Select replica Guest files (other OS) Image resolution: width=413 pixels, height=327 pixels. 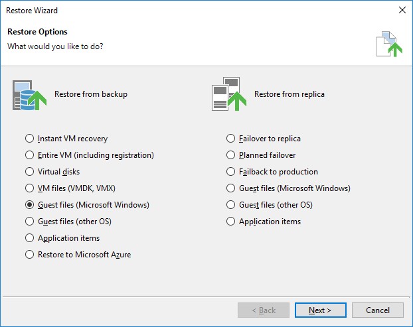pyautogui.click(x=231, y=205)
